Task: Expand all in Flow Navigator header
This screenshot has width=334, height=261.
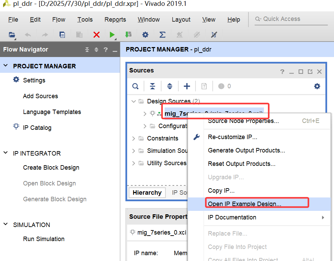Action: [x=96, y=49]
